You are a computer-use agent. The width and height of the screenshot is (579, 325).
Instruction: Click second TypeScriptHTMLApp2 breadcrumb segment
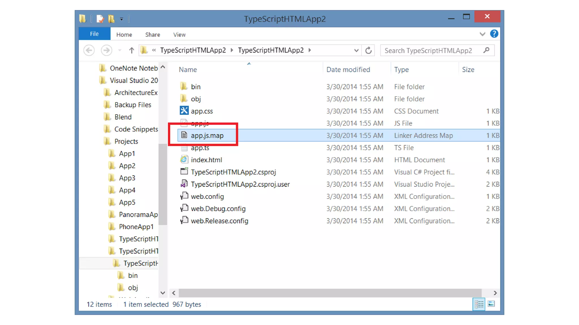pyautogui.click(x=271, y=50)
